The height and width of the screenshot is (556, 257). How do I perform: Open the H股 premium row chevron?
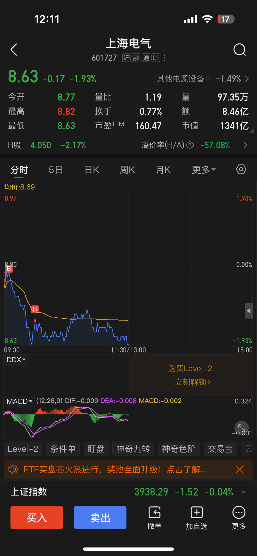[245, 145]
